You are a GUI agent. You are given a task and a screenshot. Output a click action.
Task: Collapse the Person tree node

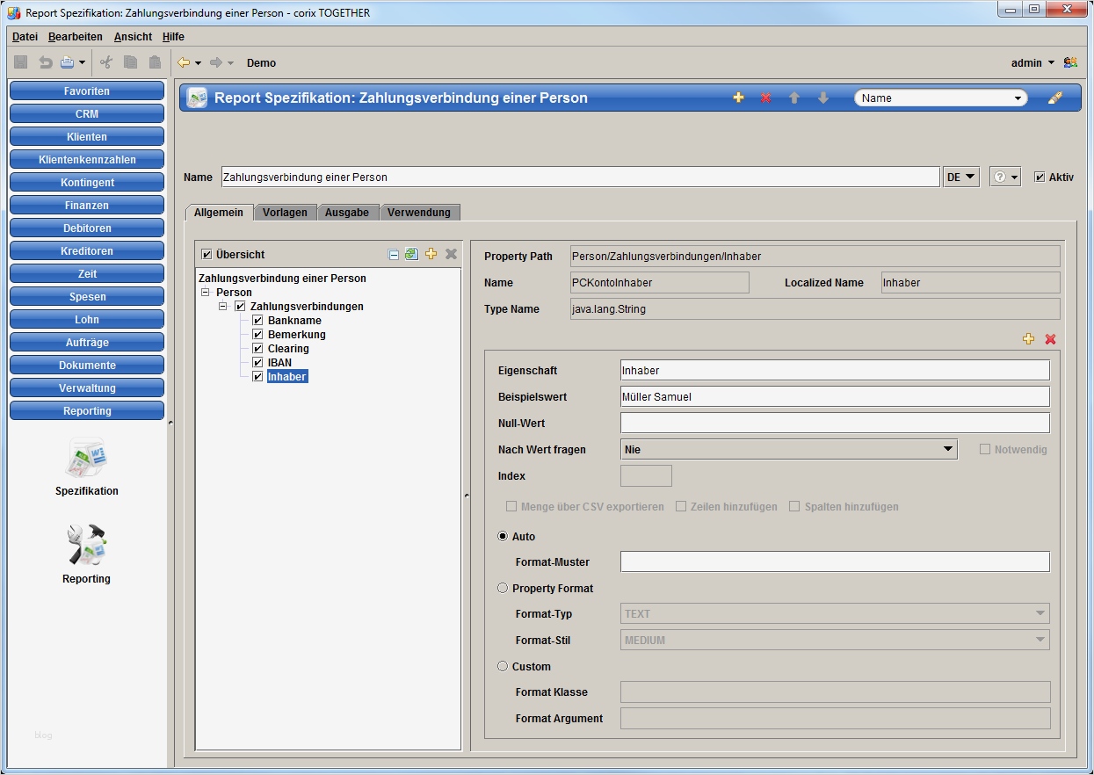tap(205, 293)
